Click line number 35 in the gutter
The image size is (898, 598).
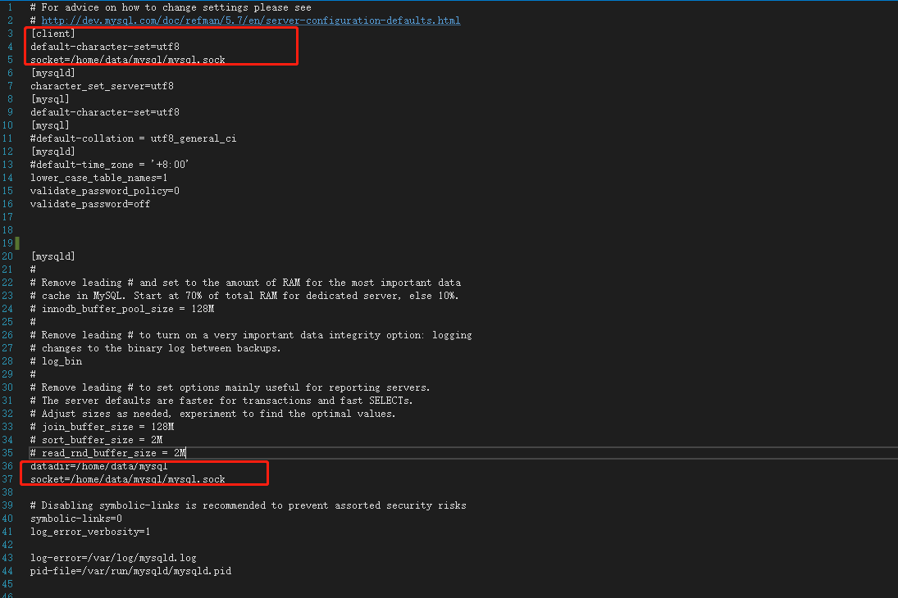click(7, 453)
